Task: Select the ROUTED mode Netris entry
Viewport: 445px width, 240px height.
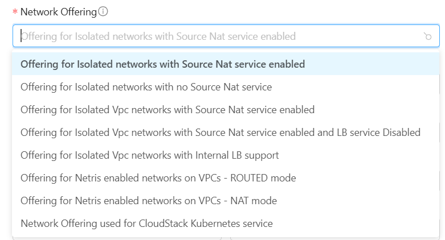Action: pyautogui.click(x=158, y=178)
